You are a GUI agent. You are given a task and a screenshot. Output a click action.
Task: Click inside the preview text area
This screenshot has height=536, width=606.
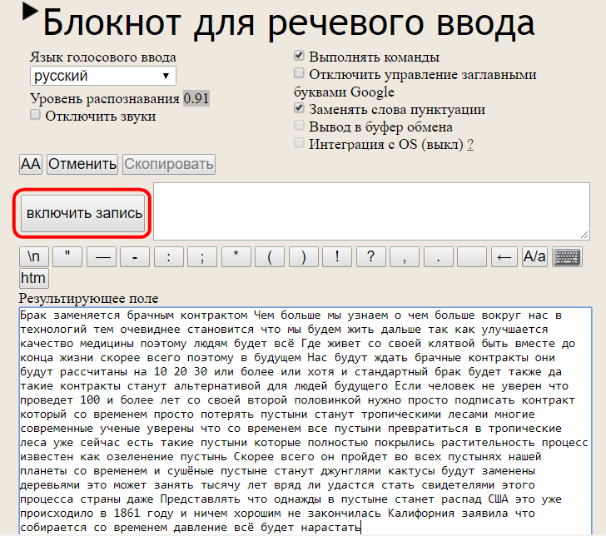371,211
